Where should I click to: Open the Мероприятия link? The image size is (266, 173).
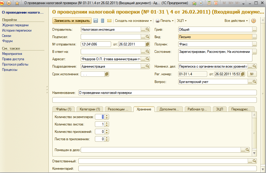(x=12, y=54)
